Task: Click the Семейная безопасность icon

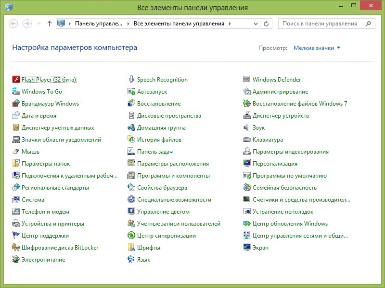Action: pyautogui.click(x=247, y=187)
